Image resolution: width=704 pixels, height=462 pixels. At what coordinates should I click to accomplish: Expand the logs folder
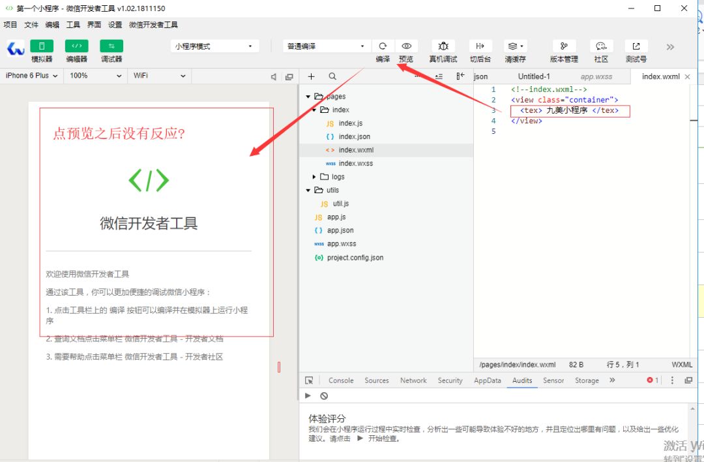tap(314, 177)
